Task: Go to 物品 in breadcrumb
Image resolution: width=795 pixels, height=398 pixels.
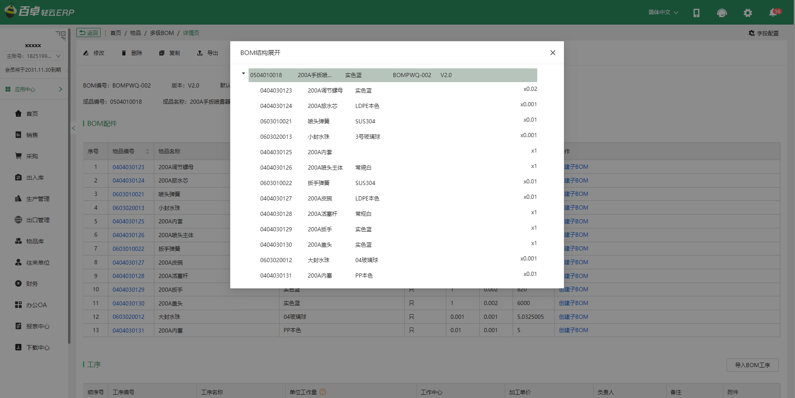Action: (x=135, y=33)
